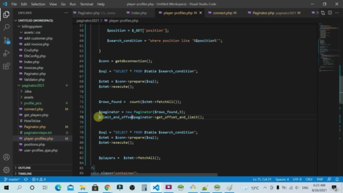Open the Accounts menu icon
Image resolution: width=343 pixels, height=193 pixels.
pos(6,157)
